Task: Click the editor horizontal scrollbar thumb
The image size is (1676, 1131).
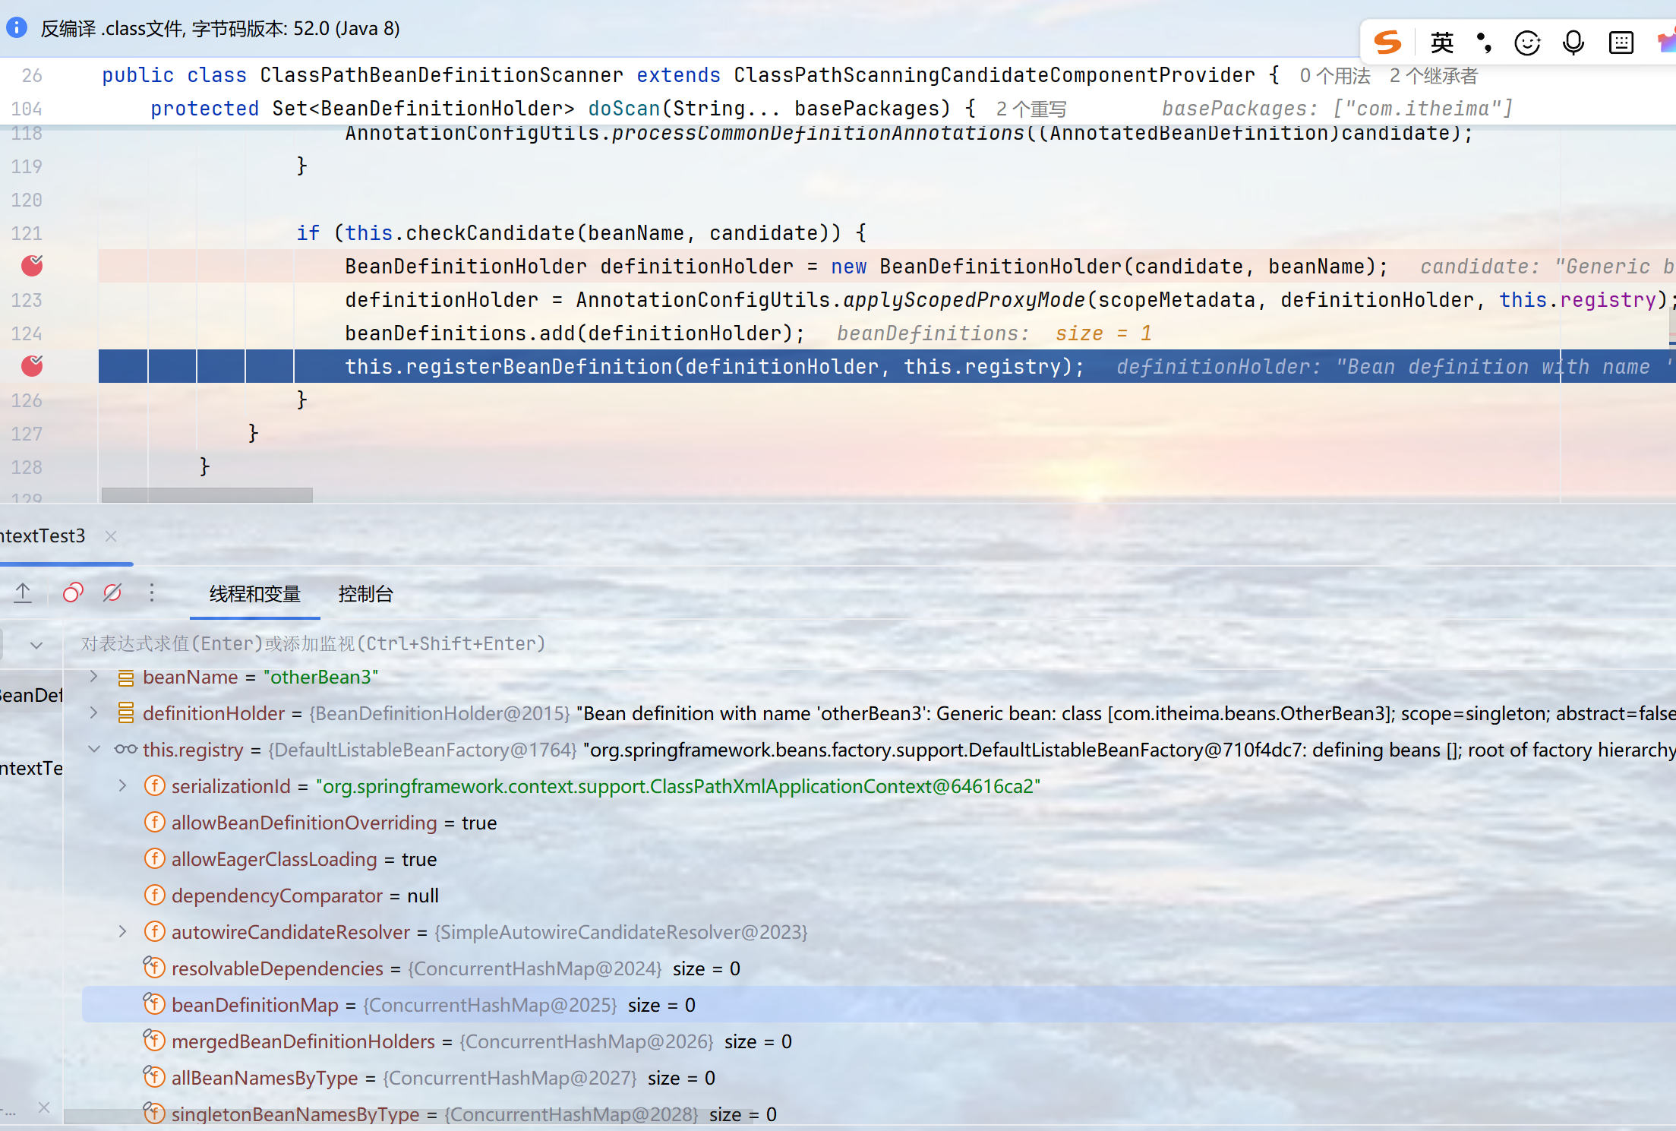Action: tap(207, 495)
